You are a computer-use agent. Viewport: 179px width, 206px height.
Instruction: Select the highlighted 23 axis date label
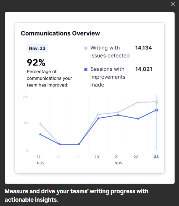pyautogui.click(x=156, y=157)
